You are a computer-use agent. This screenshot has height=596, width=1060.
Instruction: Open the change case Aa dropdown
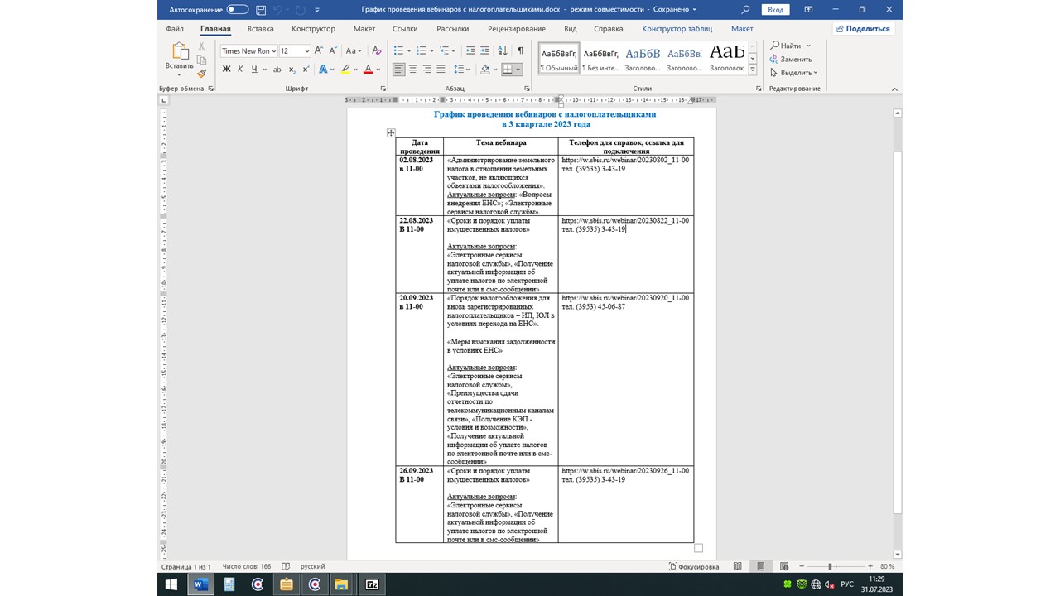pos(354,50)
